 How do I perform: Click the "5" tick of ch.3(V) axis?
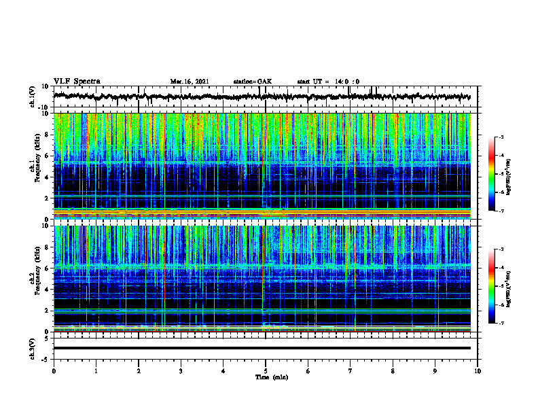click(48, 339)
